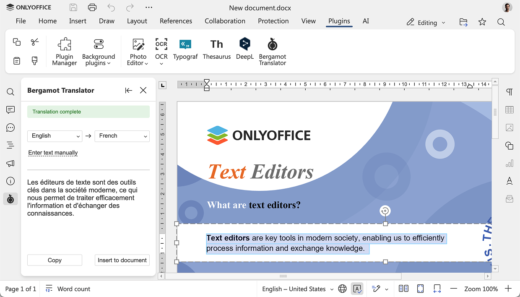Click the Fit to page icon
Image resolution: width=520 pixels, height=297 pixels.
(x=420, y=289)
